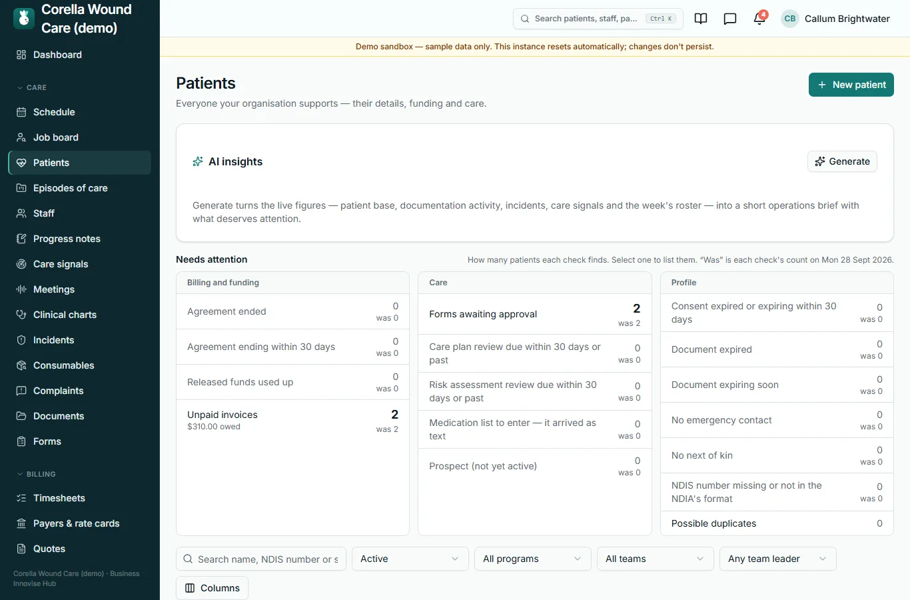Open the help book icon in header
The height and width of the screenshot is (600, 910).
coord(701,19)
